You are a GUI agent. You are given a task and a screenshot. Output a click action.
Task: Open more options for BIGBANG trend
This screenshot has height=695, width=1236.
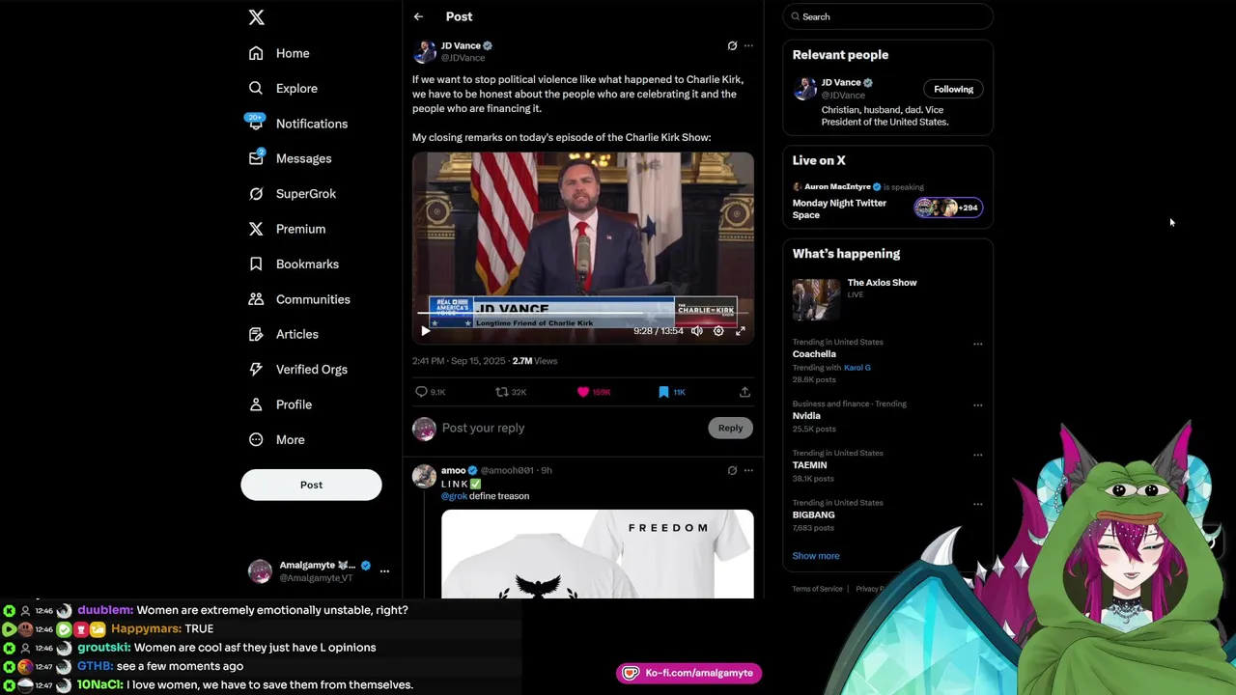tap(977, 504)
